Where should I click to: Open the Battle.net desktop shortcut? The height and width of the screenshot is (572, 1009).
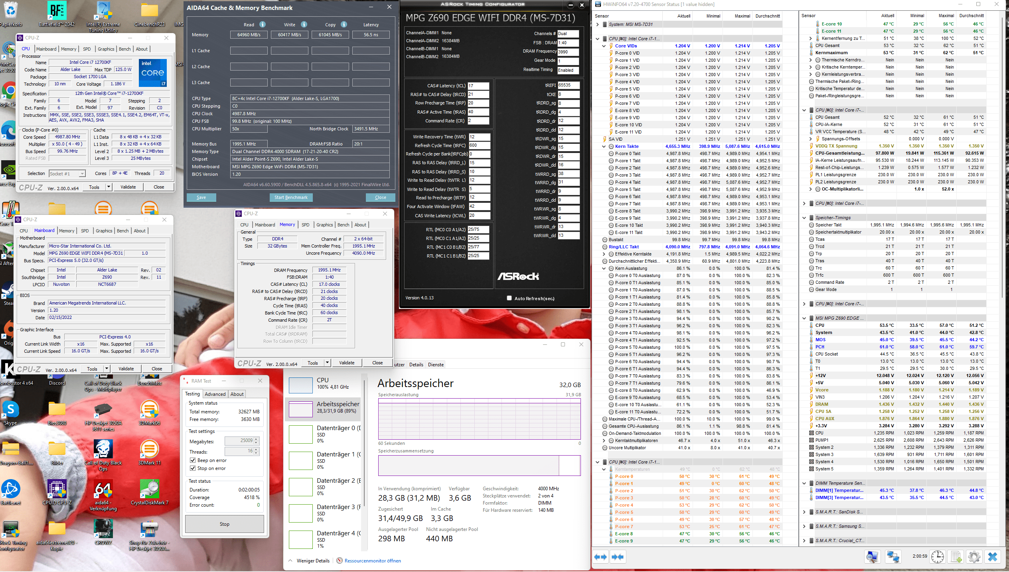coord(11,493)
